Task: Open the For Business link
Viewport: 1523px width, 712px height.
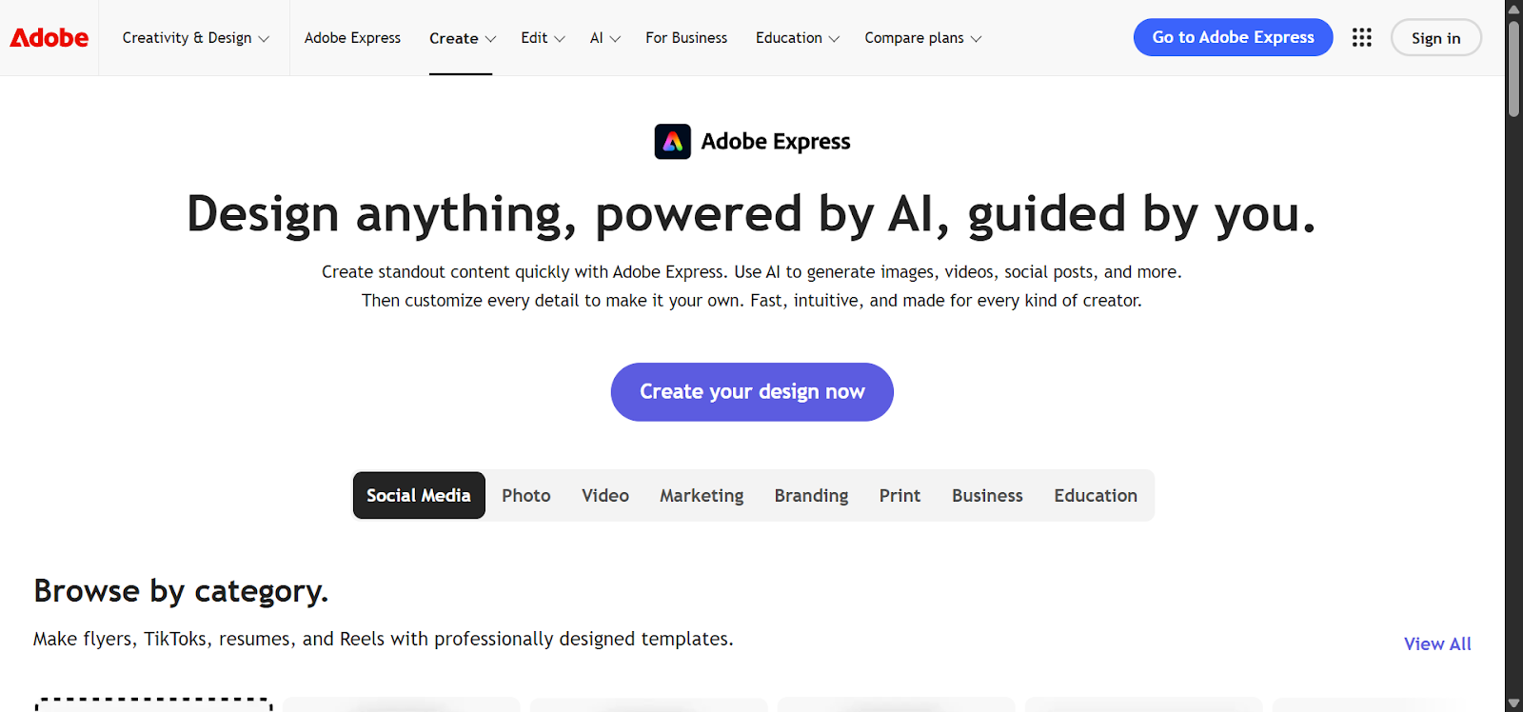Action: point(686,38)
